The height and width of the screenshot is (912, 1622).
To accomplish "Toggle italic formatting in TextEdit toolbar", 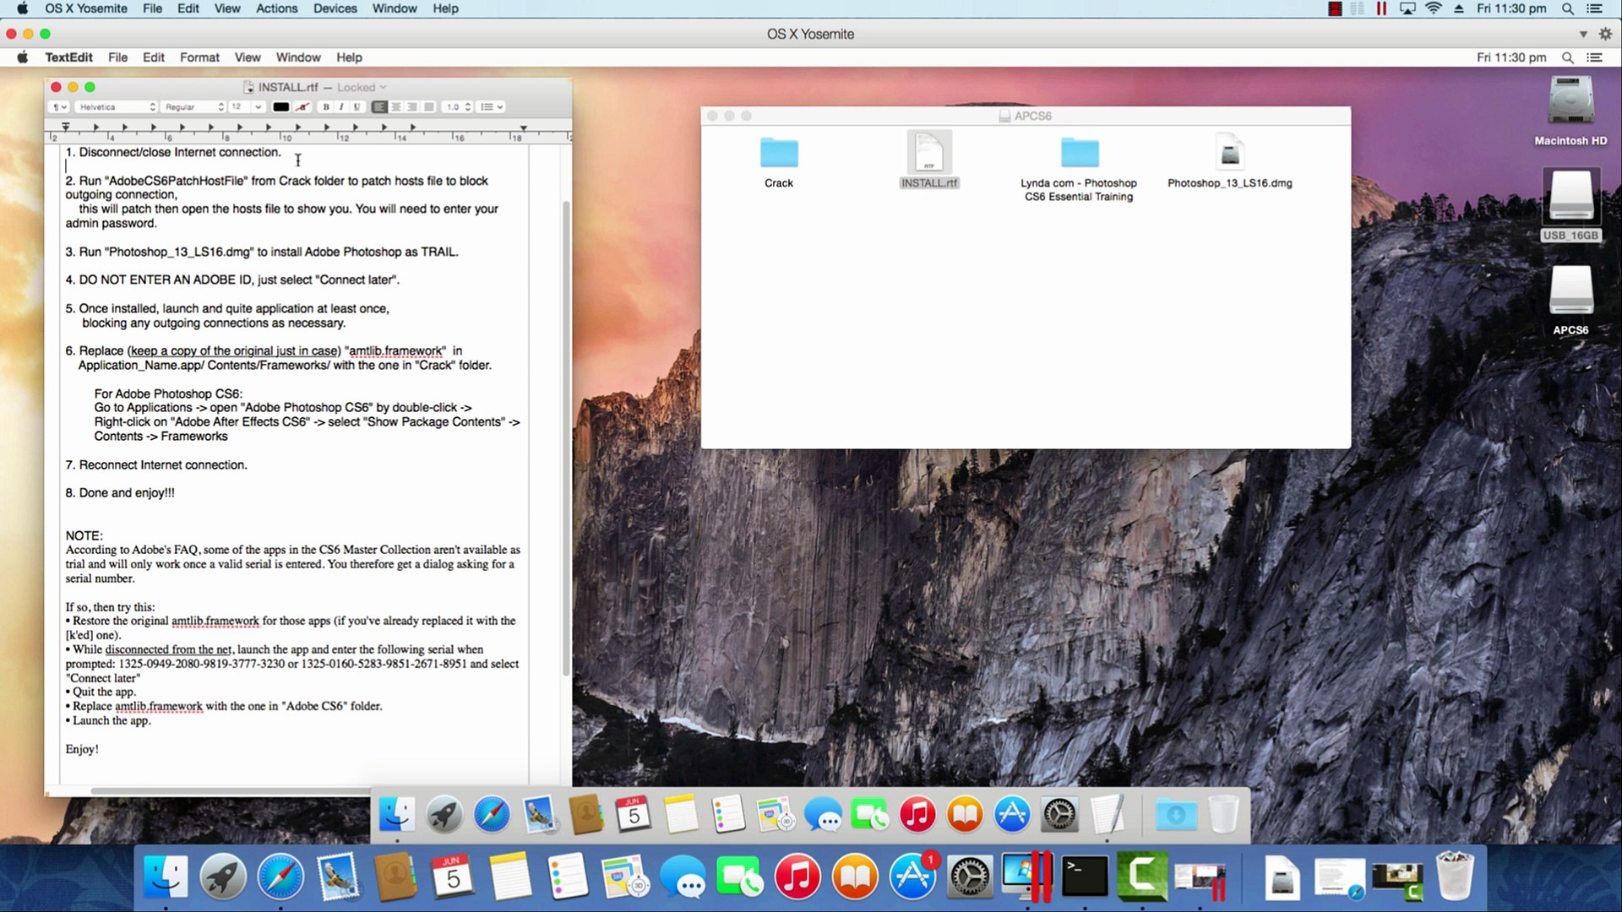I will pos(341,107).
